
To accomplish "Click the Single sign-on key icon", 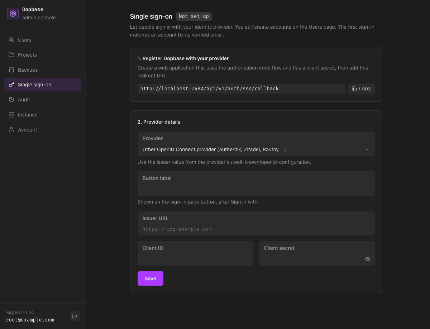I will point(11,85).
